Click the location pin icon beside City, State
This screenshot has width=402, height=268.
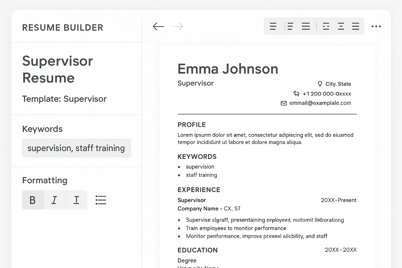point(320,84)
